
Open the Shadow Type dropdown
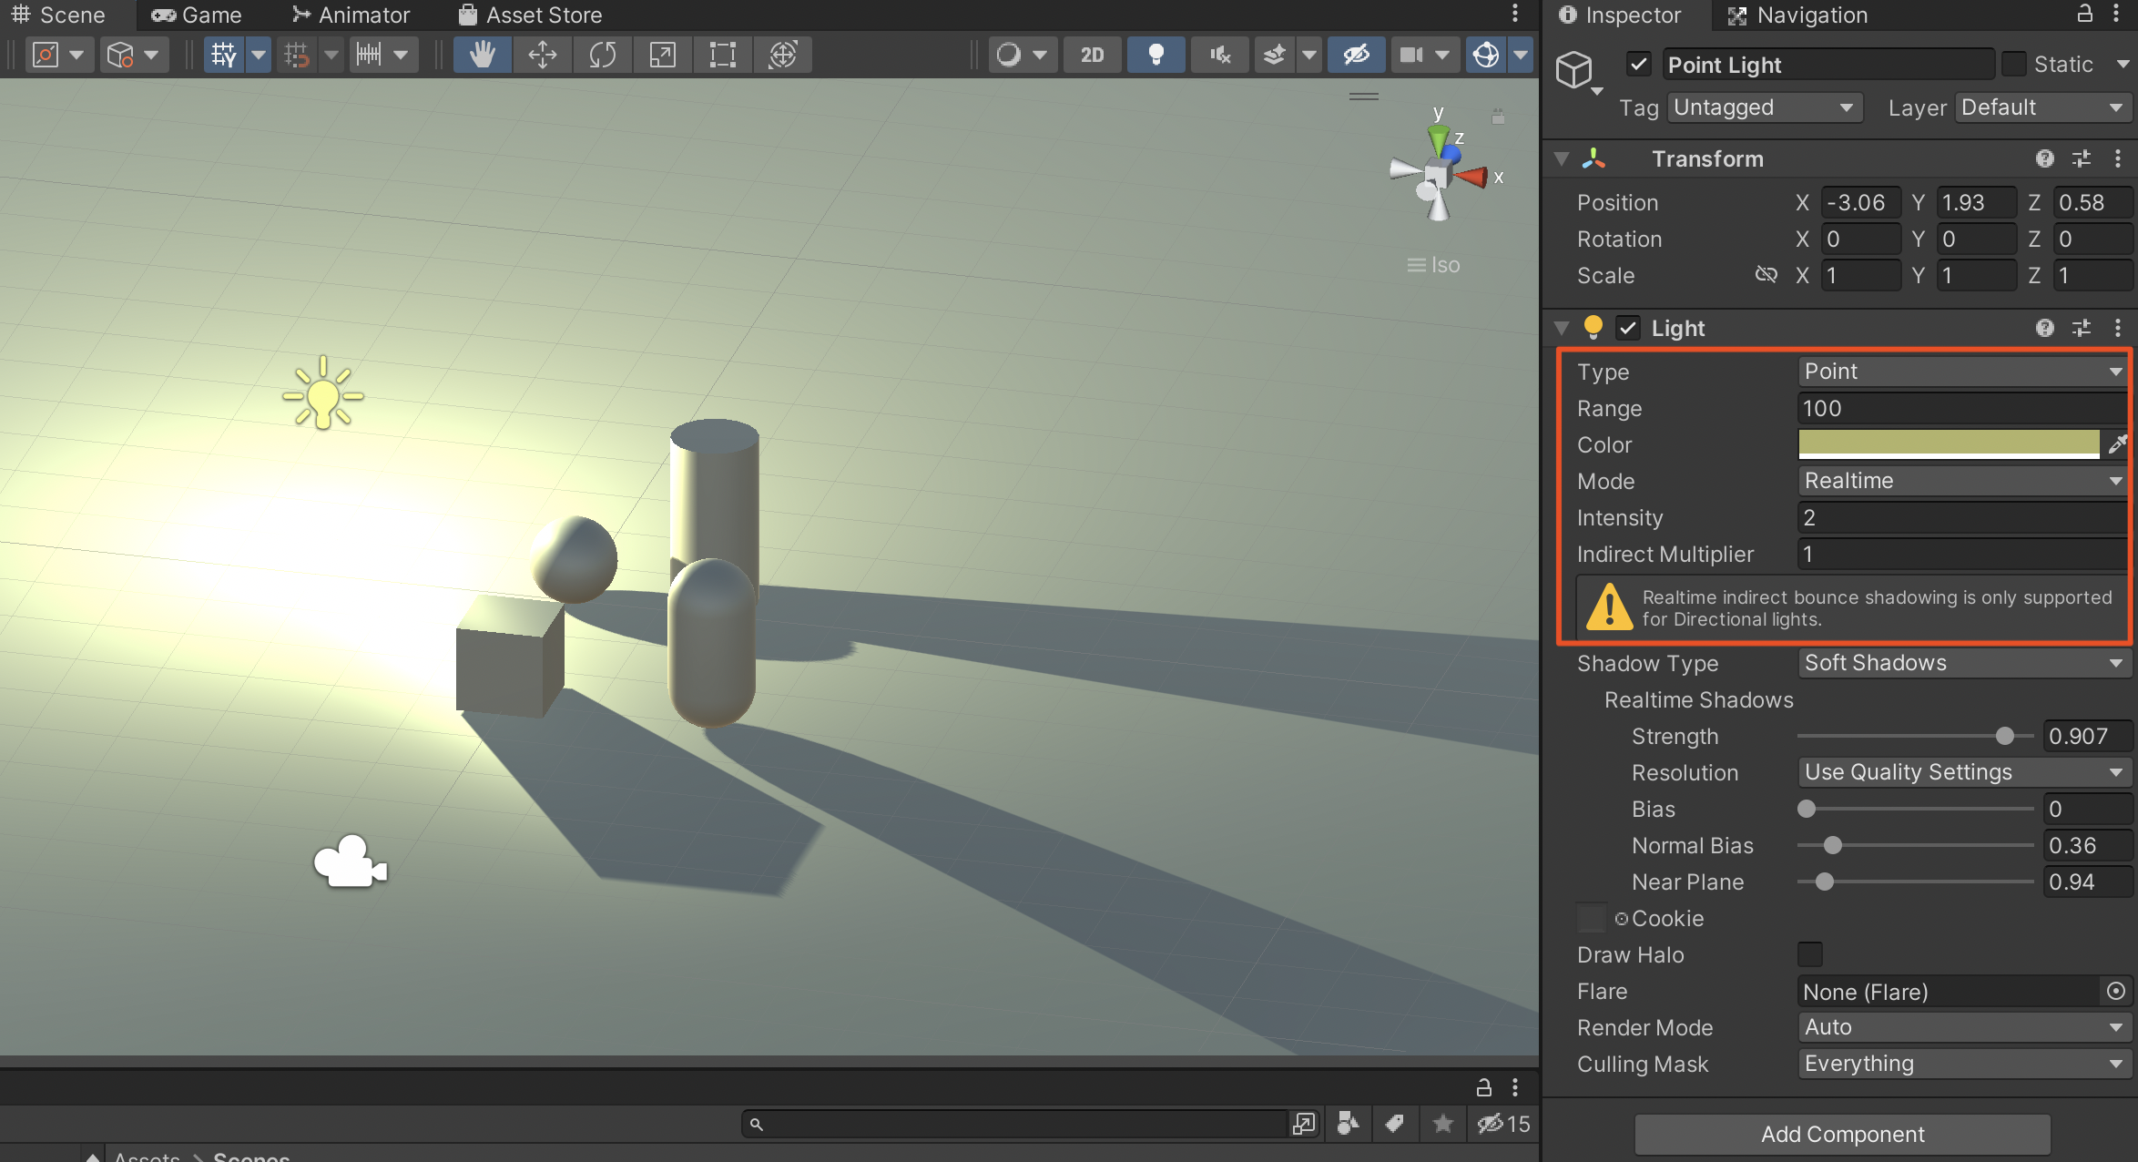[x=1962, y=663]
